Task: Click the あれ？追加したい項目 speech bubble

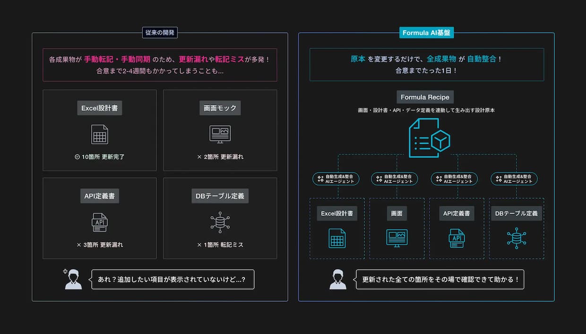Action: coord(172,279)
